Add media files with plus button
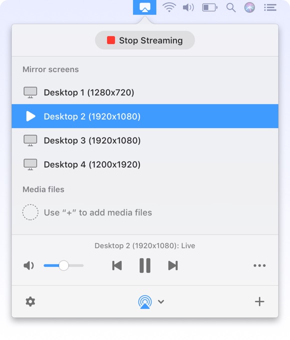The image size is (290, 340). pyautogui.click(x=259, y=301)
